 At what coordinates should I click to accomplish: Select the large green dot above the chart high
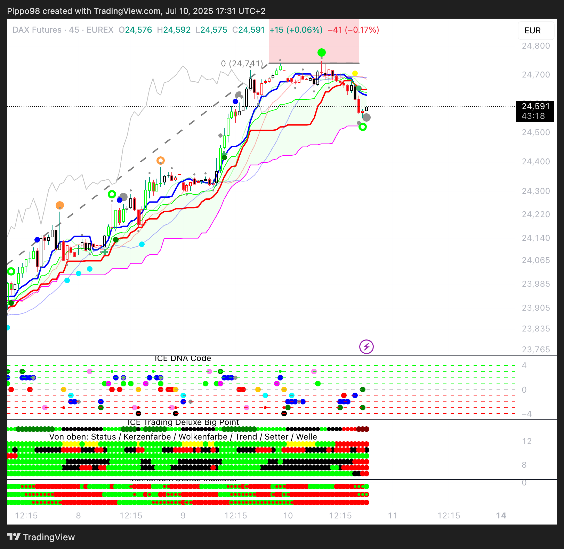(322, 52)
